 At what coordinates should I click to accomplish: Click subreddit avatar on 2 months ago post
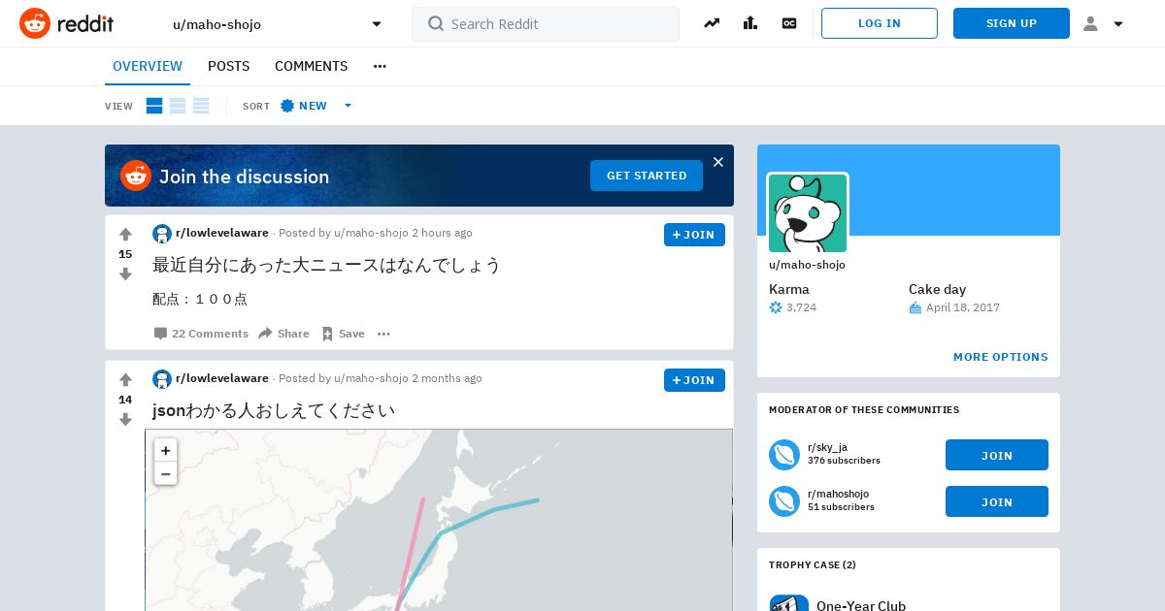(162, 379)
